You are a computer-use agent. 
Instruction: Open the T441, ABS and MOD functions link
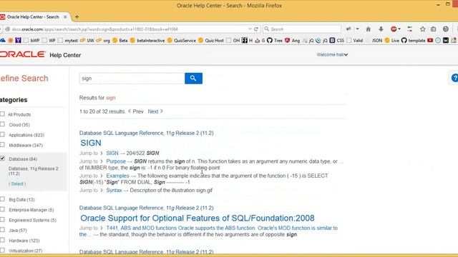tap(208, 231)
